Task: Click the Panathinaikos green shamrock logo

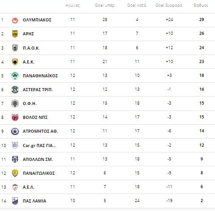Action: pos(15,76)
